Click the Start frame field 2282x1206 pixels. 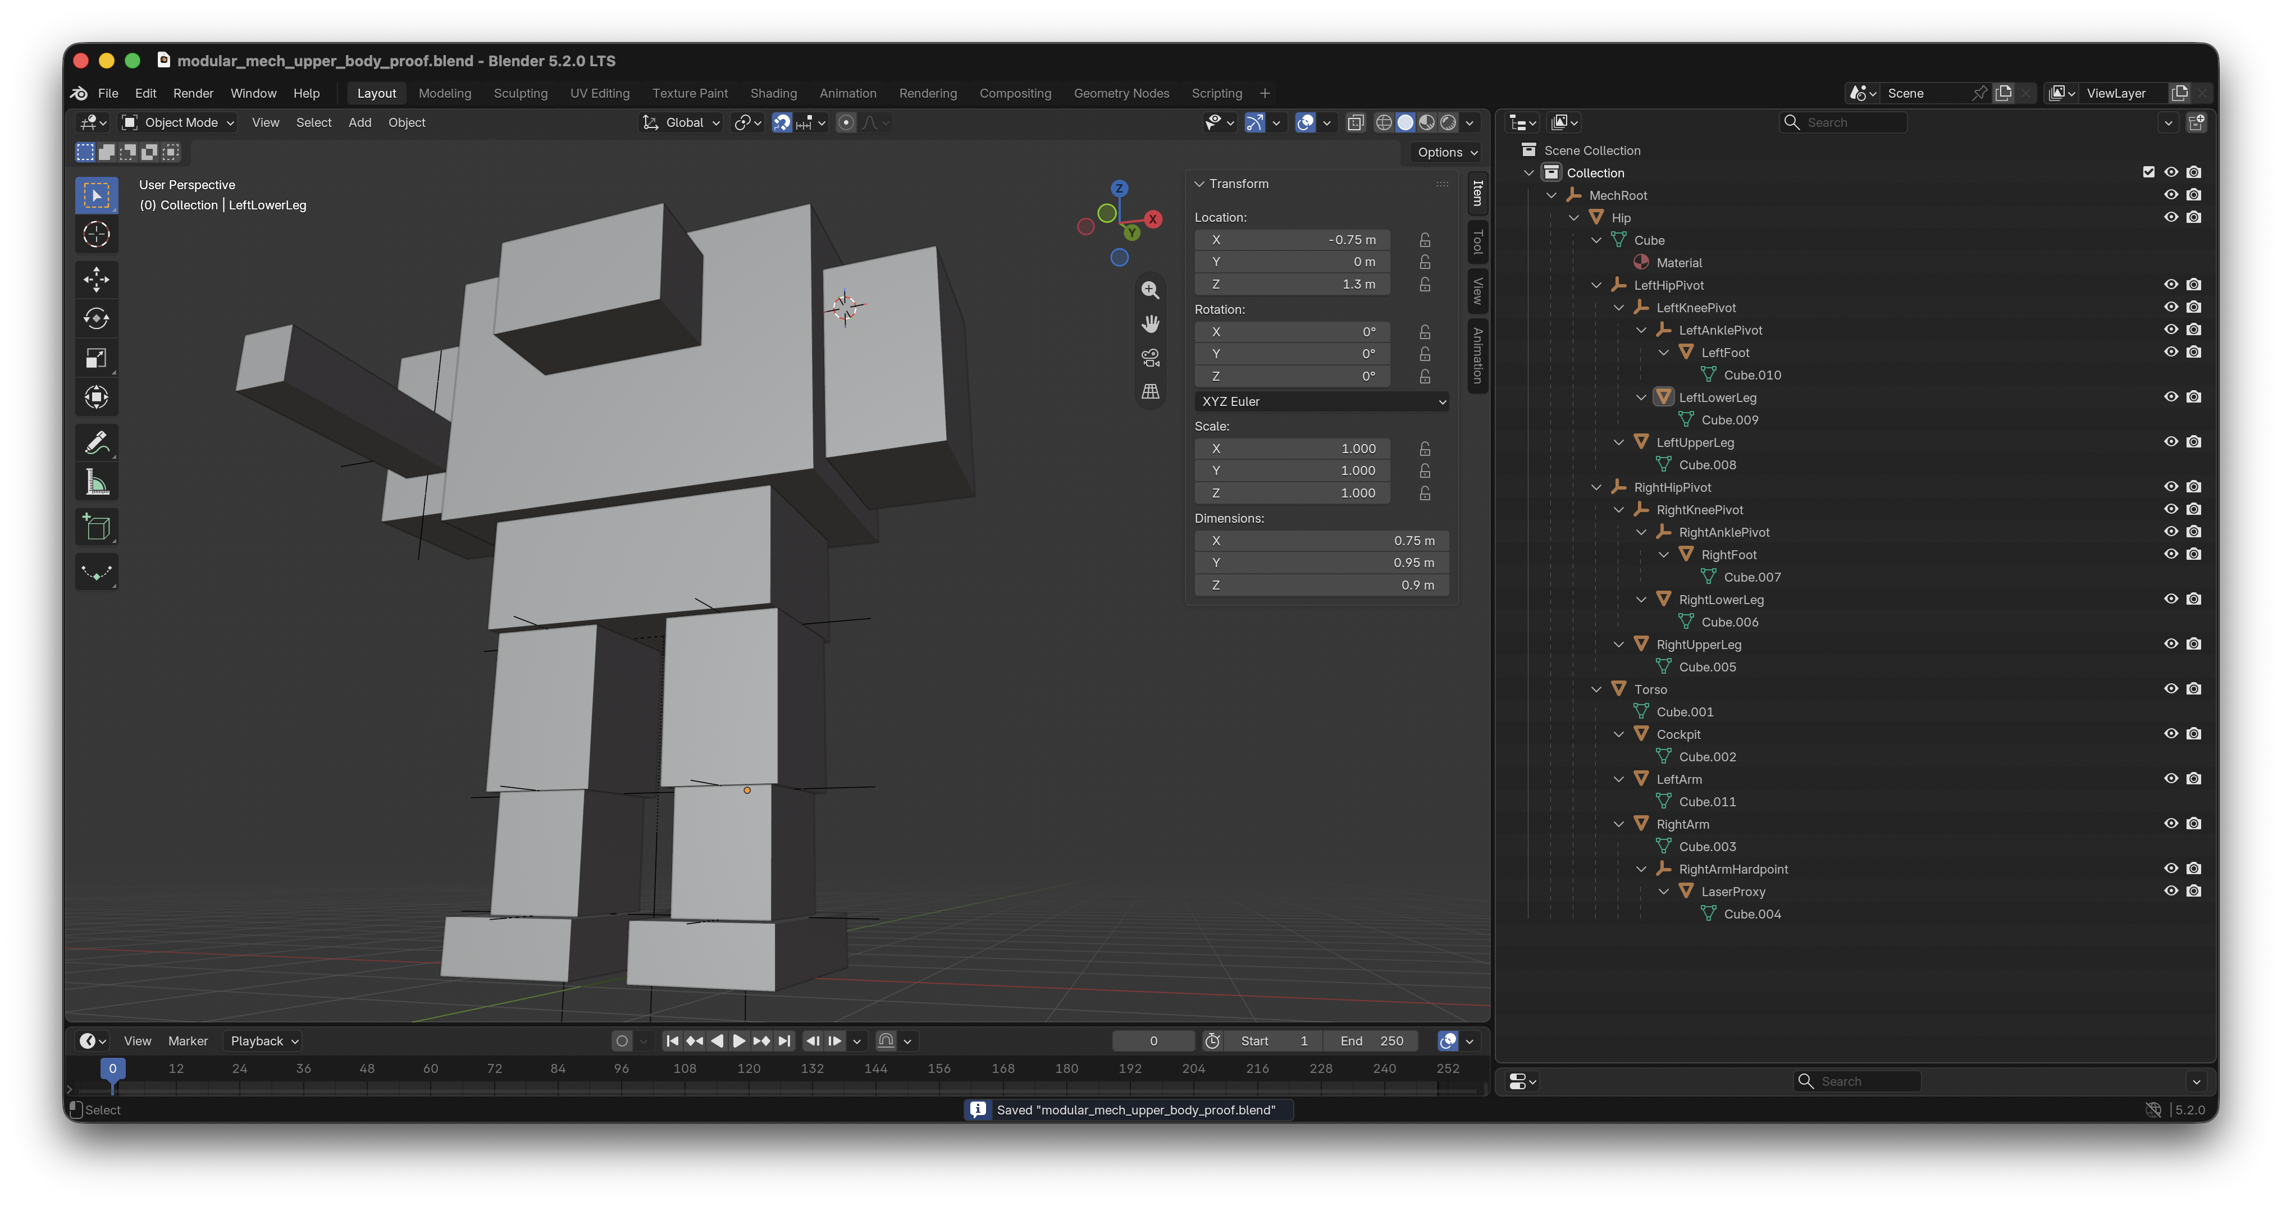point(1274,1041)
